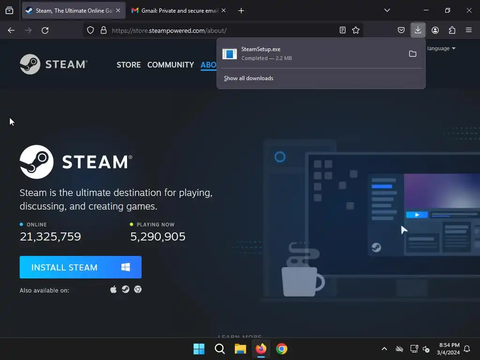The image size is (480, 360).
Task: Open the STORE menu
Action: click(128, 65)
